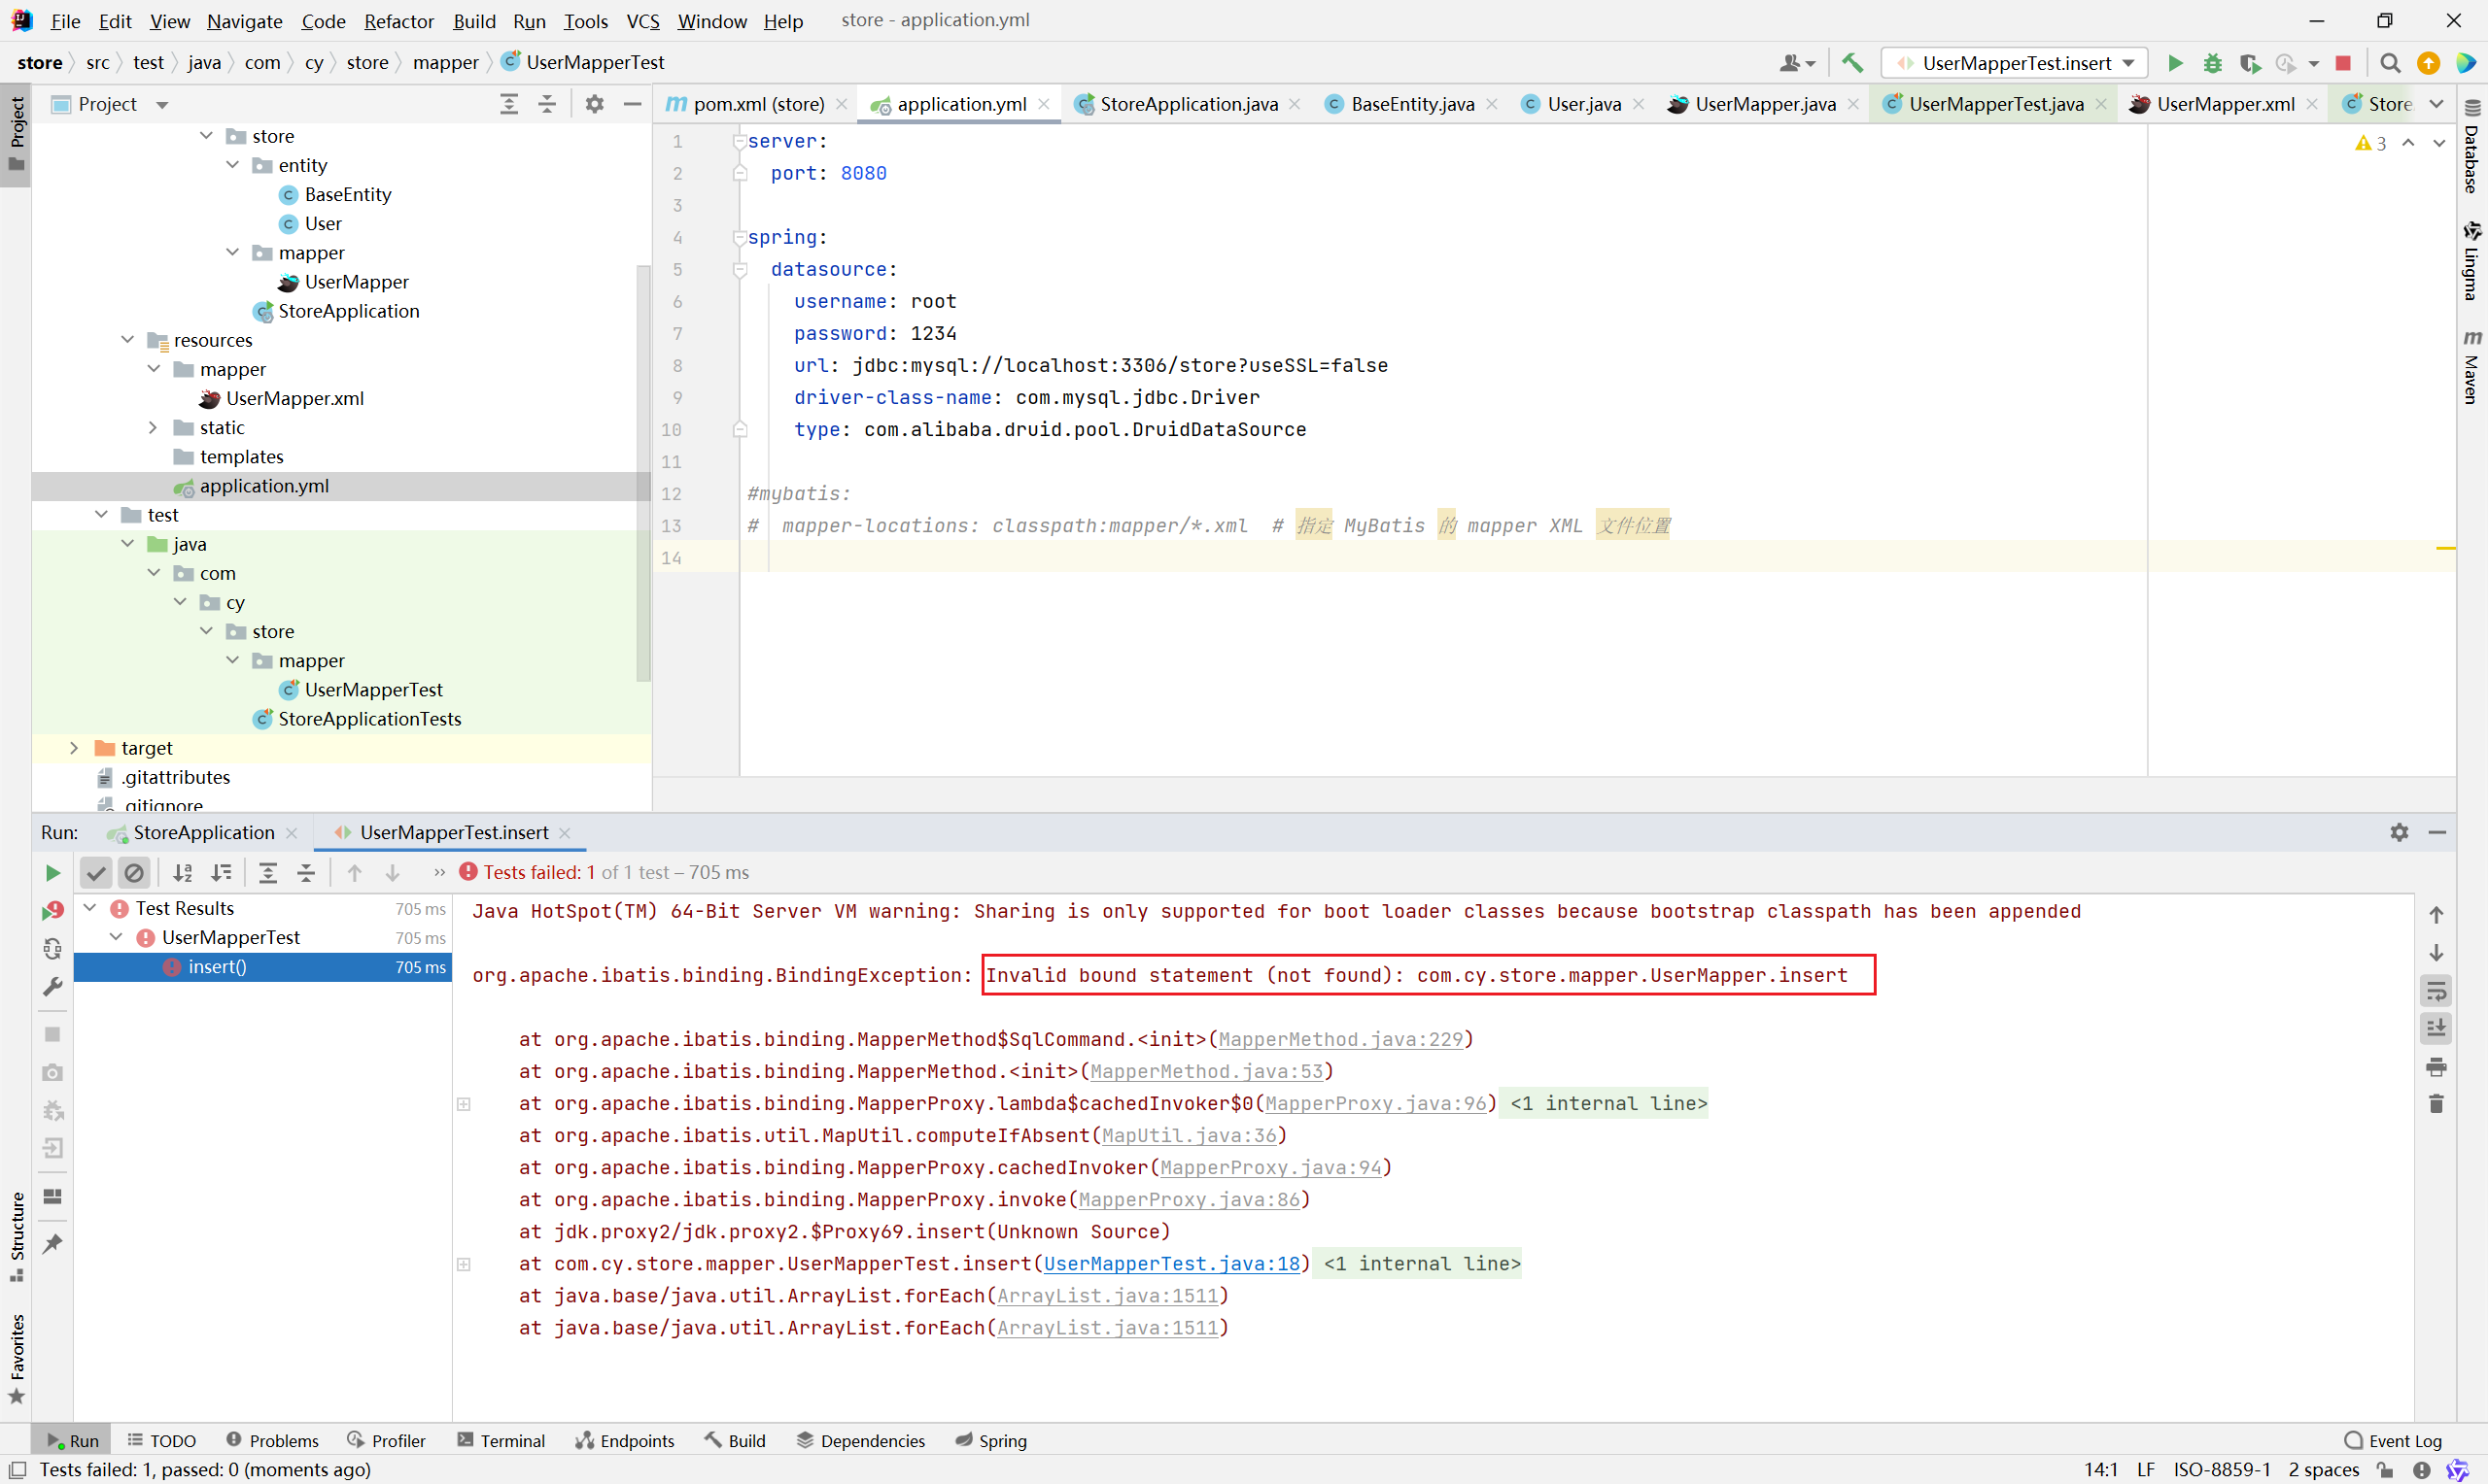The width and height of the screenshot is (2488, 1484).
Task: Toggle Show Passed tests checkmark
Action: [96, 873]
